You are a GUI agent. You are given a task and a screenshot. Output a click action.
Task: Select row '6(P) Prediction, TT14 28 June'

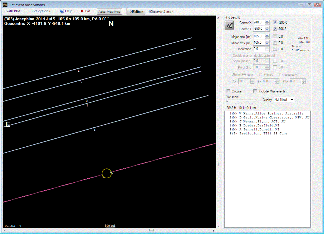coord(258,134)
